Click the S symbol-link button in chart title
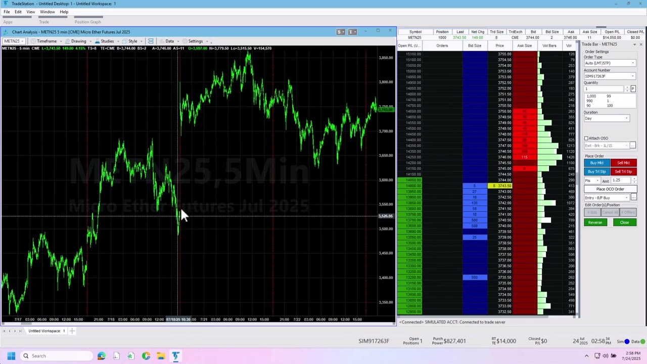Image resolution: width=647 pixels, height=364 pixels. pyautogui.click(x=341, y=32)
